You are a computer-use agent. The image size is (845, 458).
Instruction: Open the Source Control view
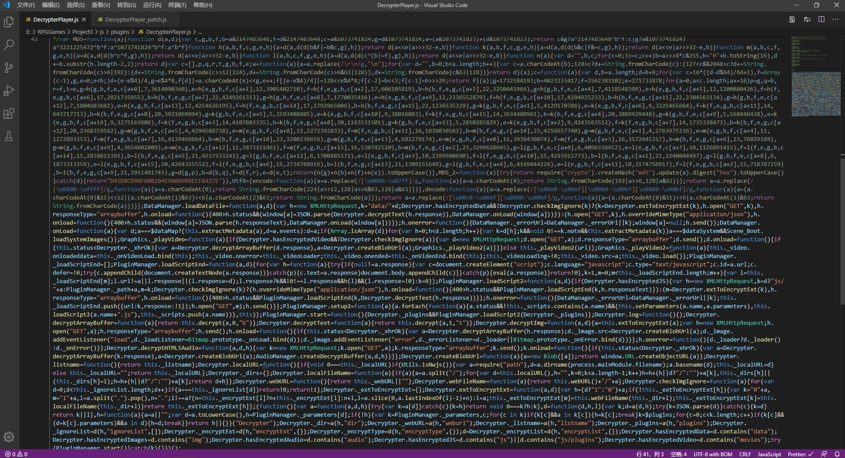tap(9, 68)
